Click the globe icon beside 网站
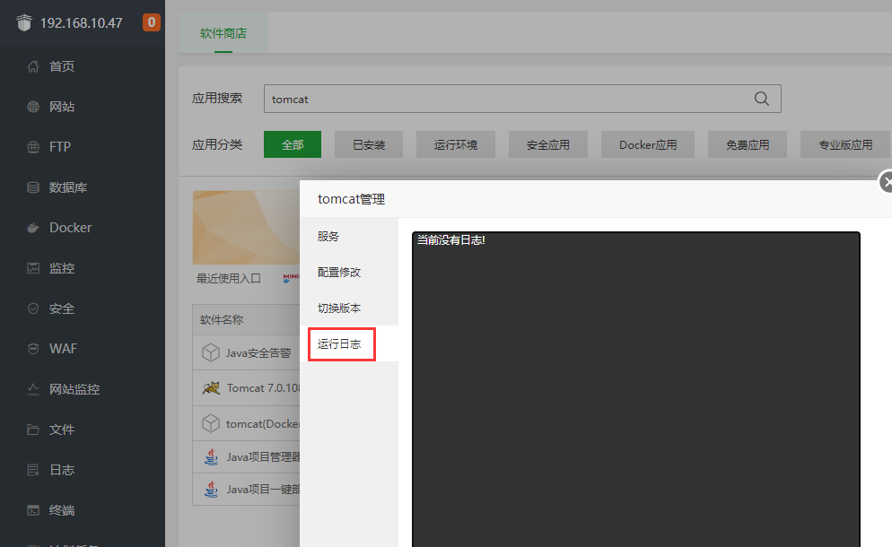 33,107
